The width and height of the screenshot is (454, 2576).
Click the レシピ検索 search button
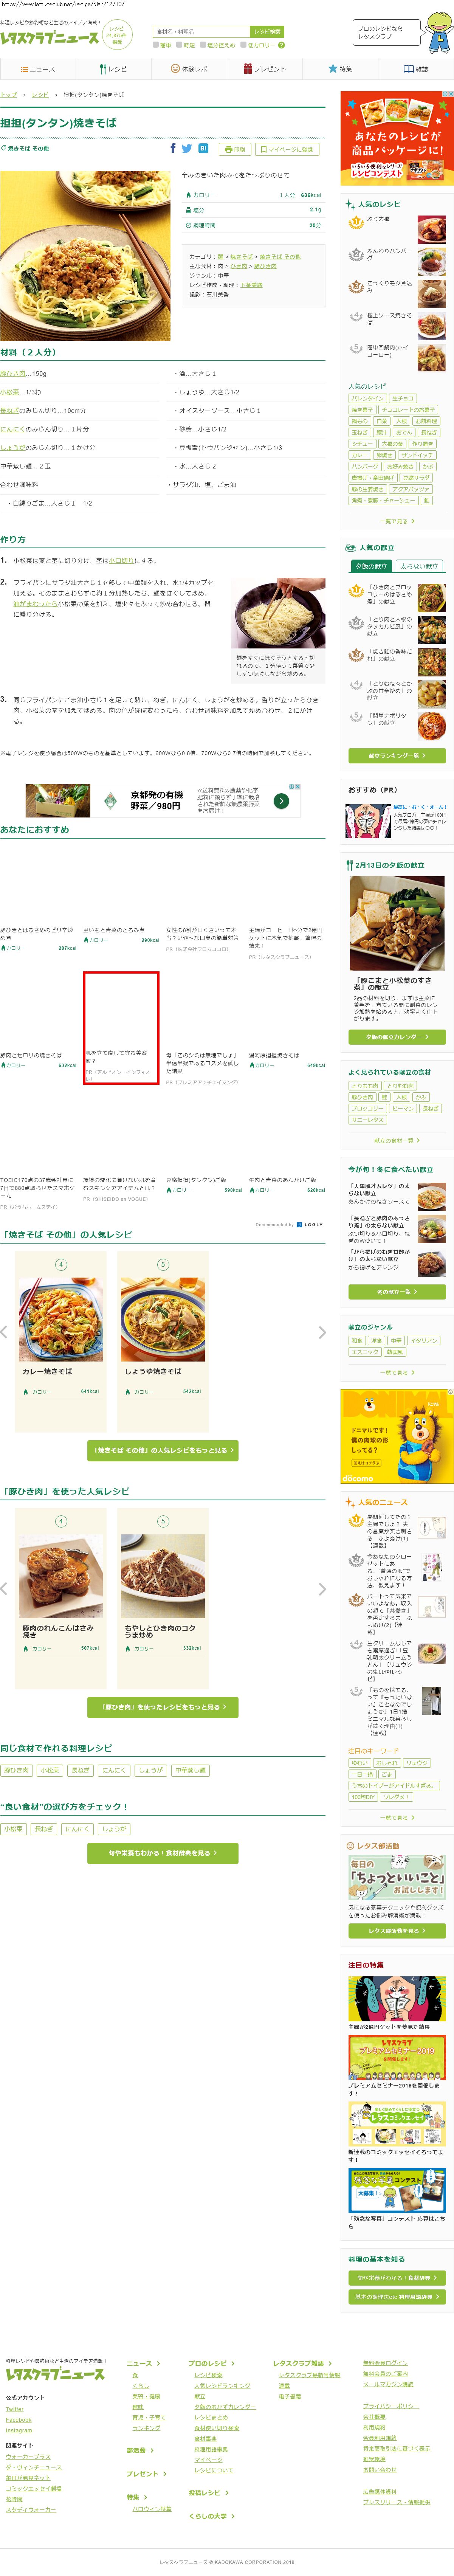coord(266,32)
